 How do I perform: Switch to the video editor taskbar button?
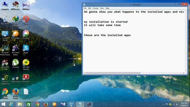(x=89, y=104)
